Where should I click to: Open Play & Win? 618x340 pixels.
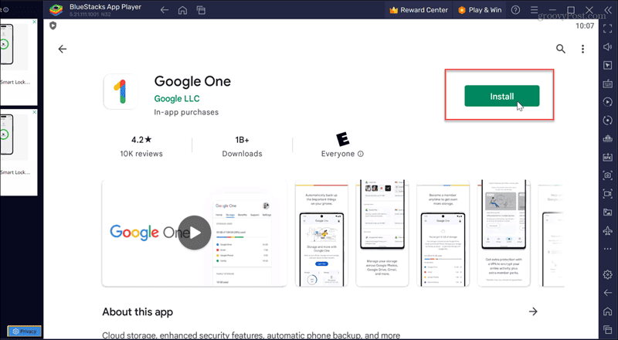tap(480, 10)
